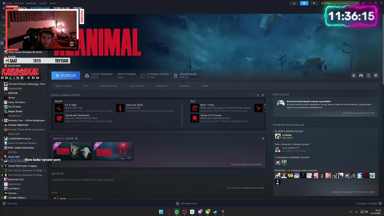Open the Destek tab
Image resolution: width=384 pixels, height=216 pixels.
pos(205,86)
